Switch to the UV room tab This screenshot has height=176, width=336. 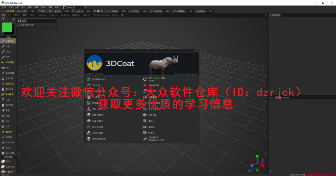pyautogui.click(x=10, y=15)
